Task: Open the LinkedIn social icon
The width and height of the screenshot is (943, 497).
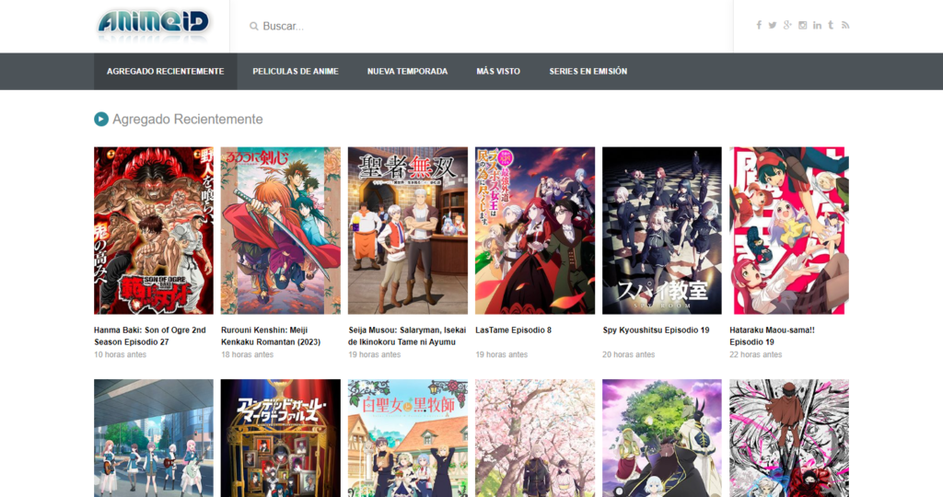Action: coord(817,25)
